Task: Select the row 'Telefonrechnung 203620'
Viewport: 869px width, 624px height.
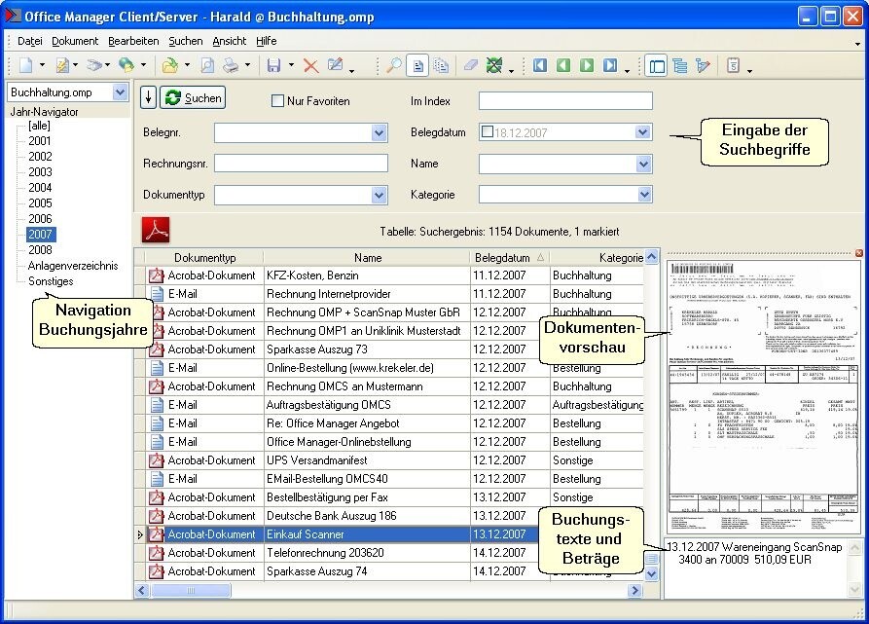Action: (390, 553)
